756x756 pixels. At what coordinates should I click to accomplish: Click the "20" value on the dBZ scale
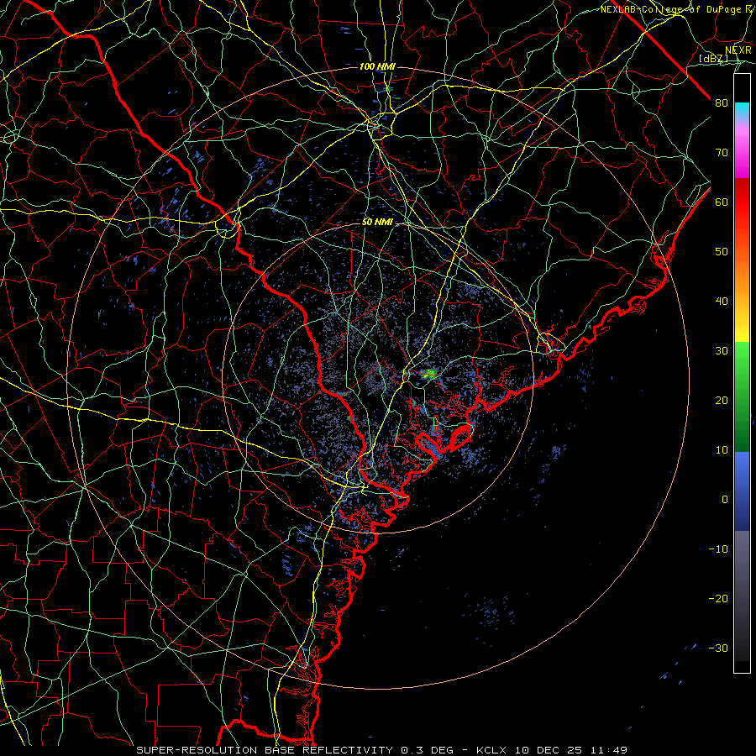pos(722,401)
